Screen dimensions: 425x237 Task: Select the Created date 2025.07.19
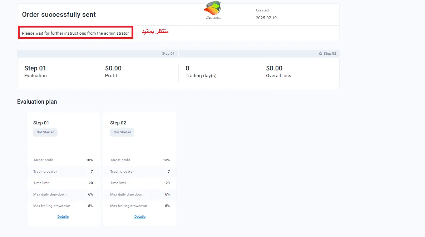[x=267, y=17]
